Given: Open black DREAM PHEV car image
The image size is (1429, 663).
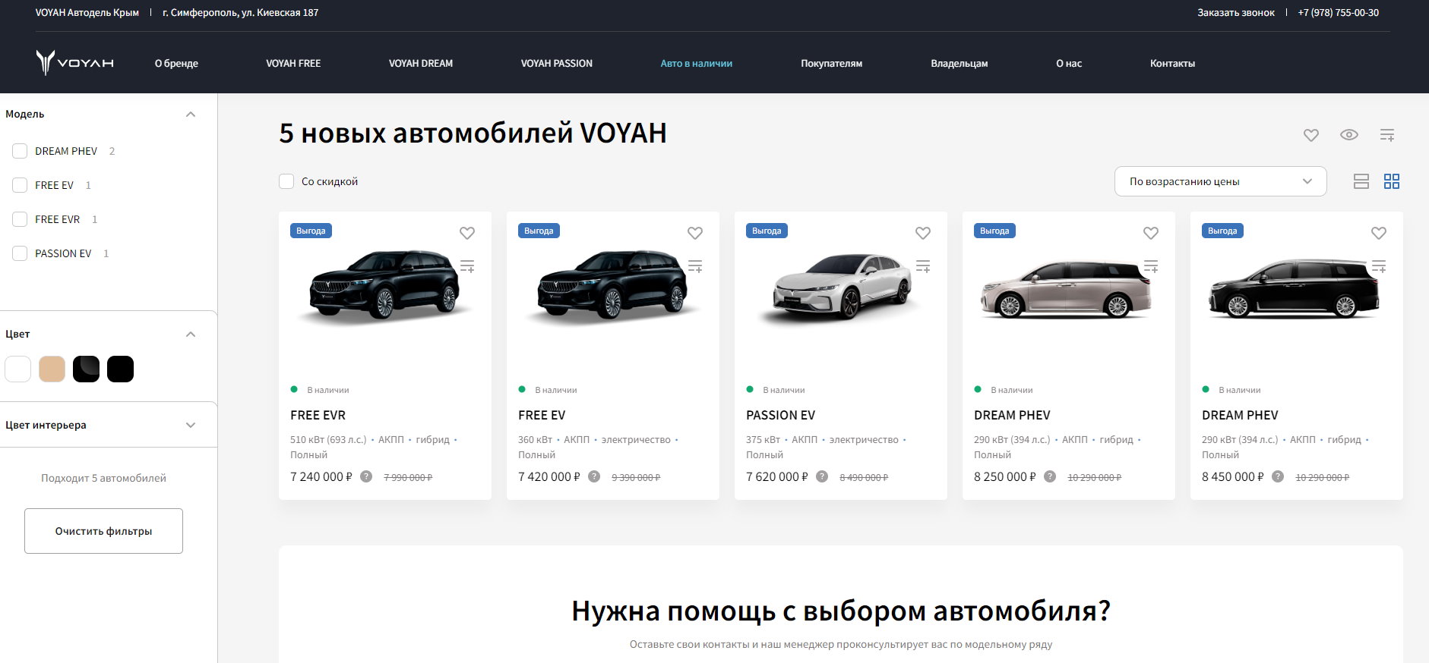Looking at the screenshot, I should [x=1295, y=288].
